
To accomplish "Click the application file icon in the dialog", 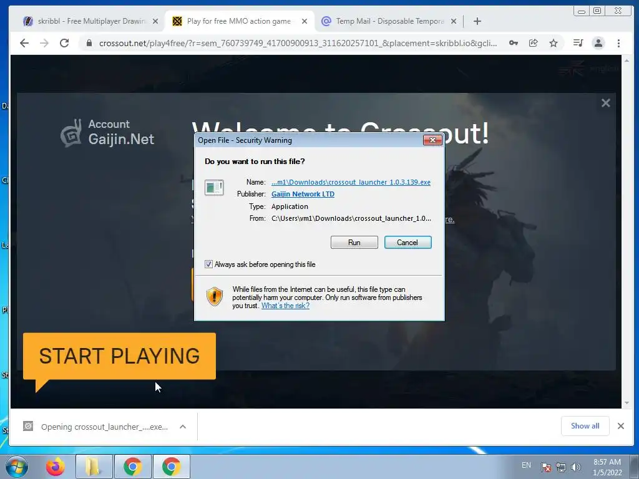I will point(214,187).
